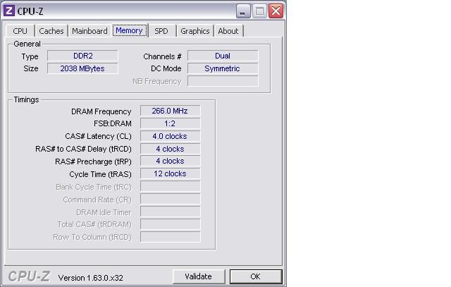Close the CPU-Z window
This screenshot has width=451, height=287.
(276, 11)
